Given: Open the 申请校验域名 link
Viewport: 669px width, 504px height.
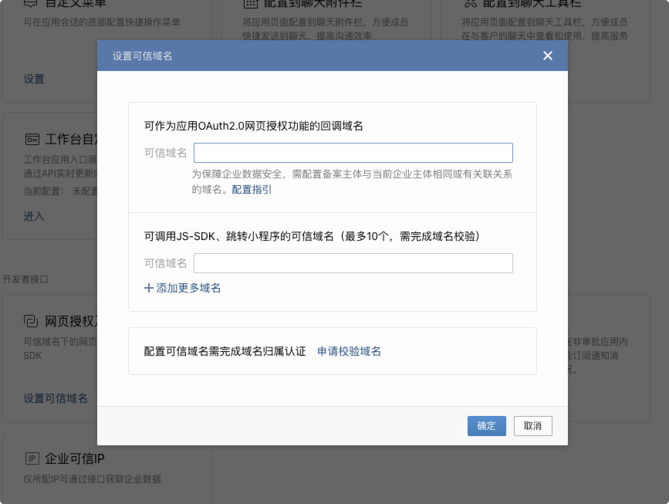Looking at the screenshot, I should (x=349, y=351).
